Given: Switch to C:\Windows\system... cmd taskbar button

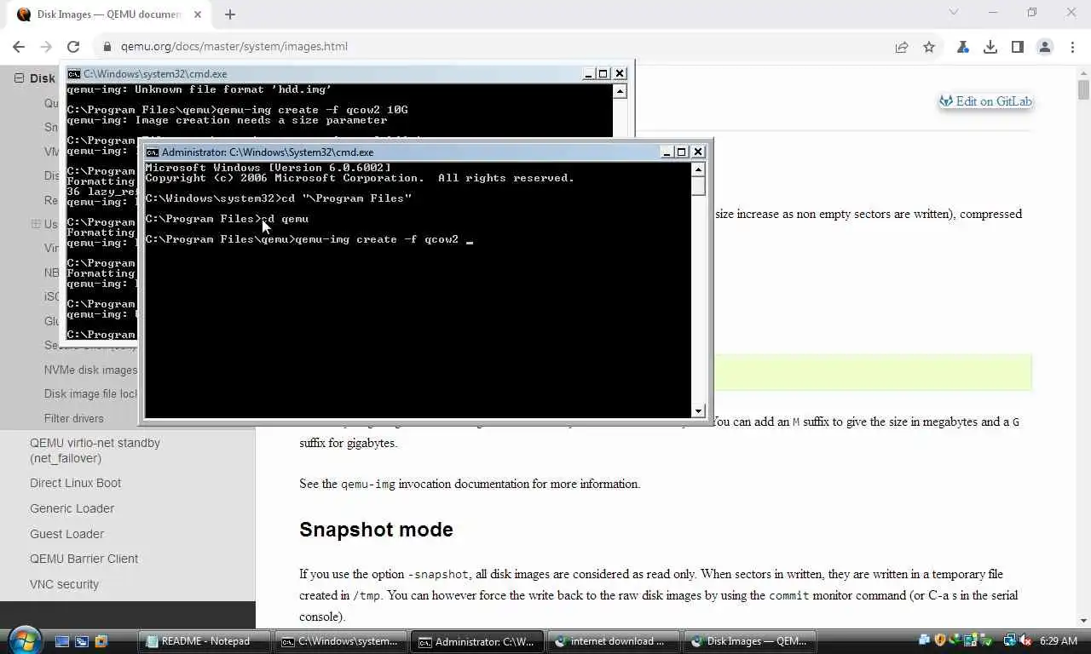Looking at the screenshot, I should click(x=340, y=641).
